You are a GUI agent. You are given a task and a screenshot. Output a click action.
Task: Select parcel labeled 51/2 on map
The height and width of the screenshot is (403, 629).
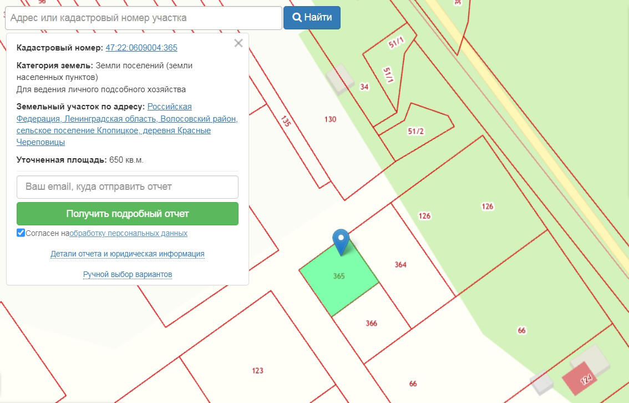pyautogui.click(x=415, y=132)
